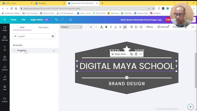Undo the last action
This screenshot has height=111, width=197.
click(x=56, y=20)
